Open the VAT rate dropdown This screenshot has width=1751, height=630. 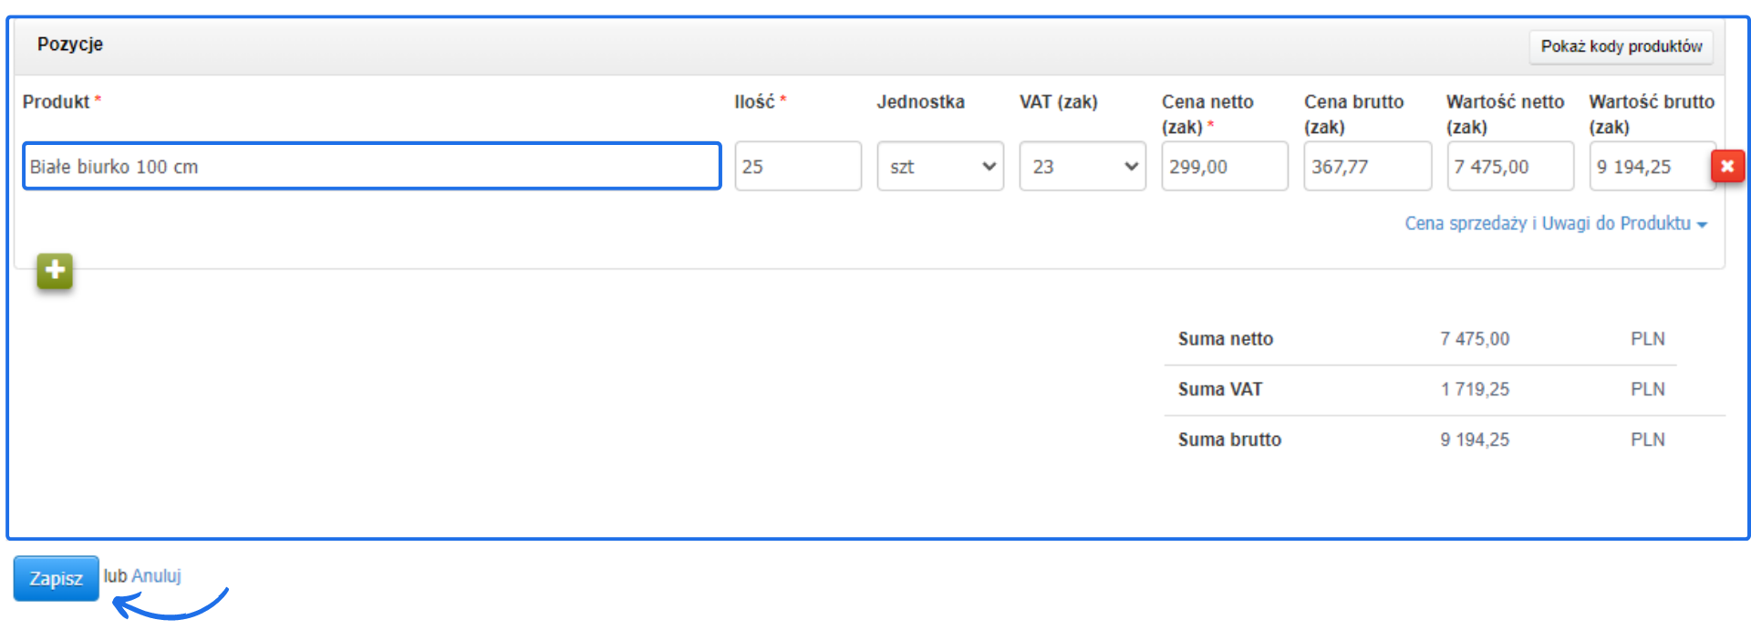pyautogui.click(x=1083, y=167)
